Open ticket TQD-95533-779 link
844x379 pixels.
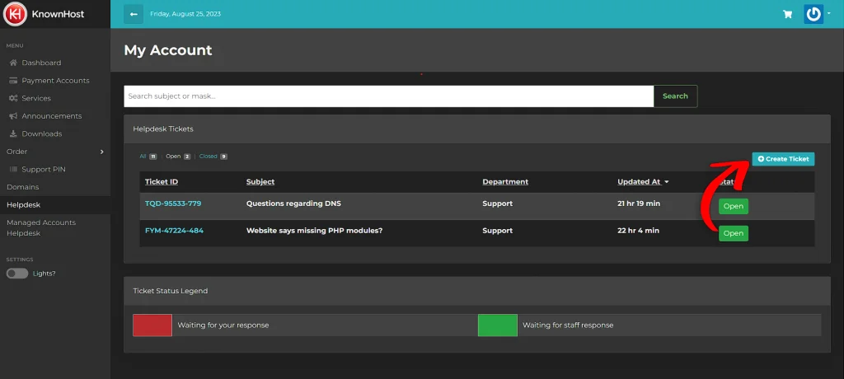[173, 204]
